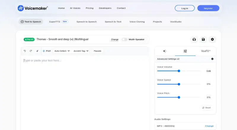The height and width of the screenshot is (130, 237).
Task: Click the Voicemaker logo
Action: point(33,8)
